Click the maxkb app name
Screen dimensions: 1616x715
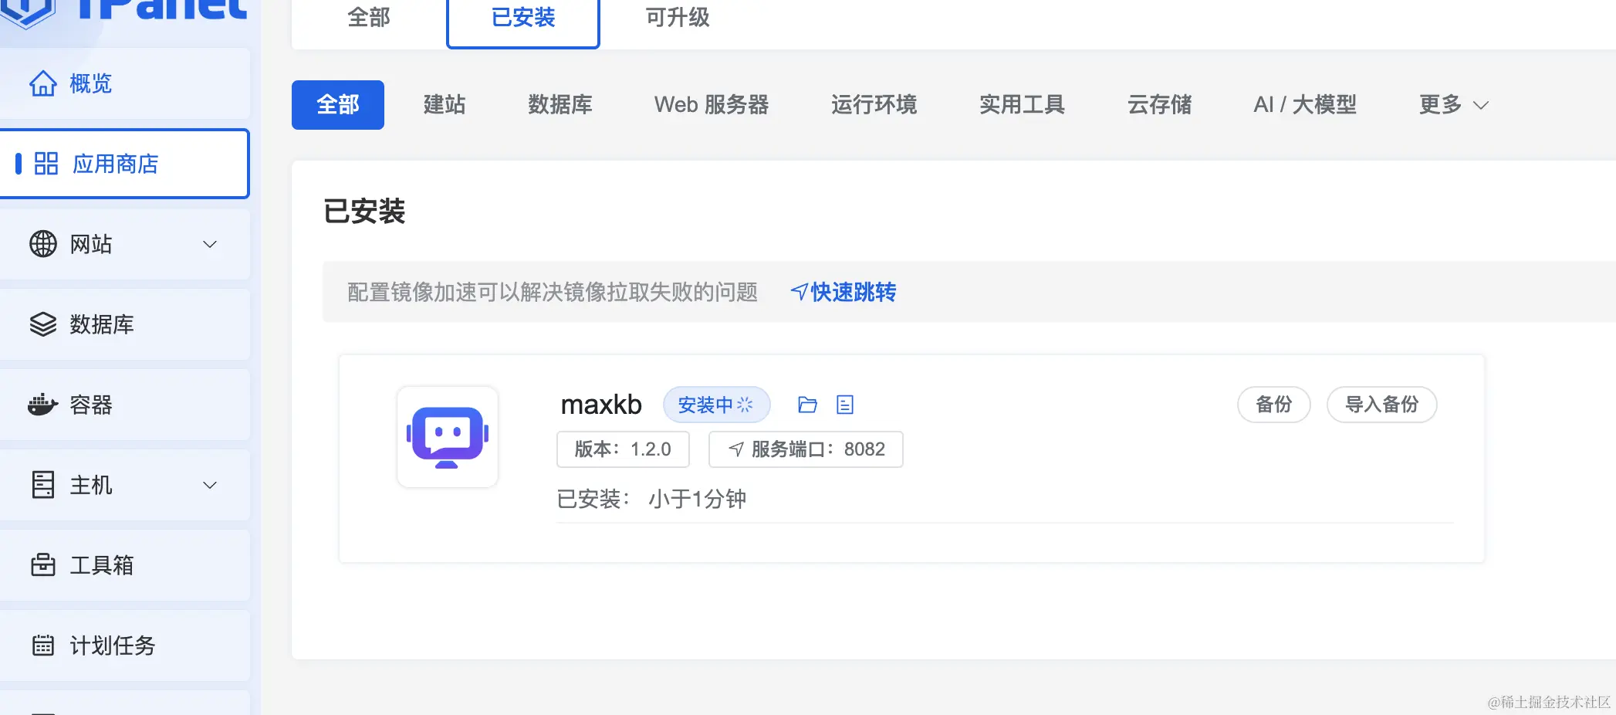pyautogui.click(x=601, y=405)
